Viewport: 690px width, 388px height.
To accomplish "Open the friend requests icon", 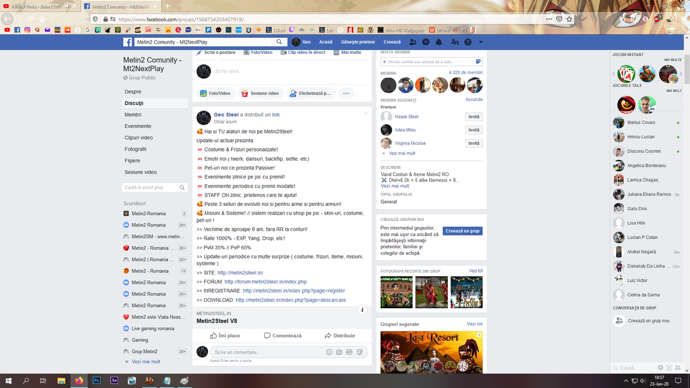I will (x=413, y=42).
